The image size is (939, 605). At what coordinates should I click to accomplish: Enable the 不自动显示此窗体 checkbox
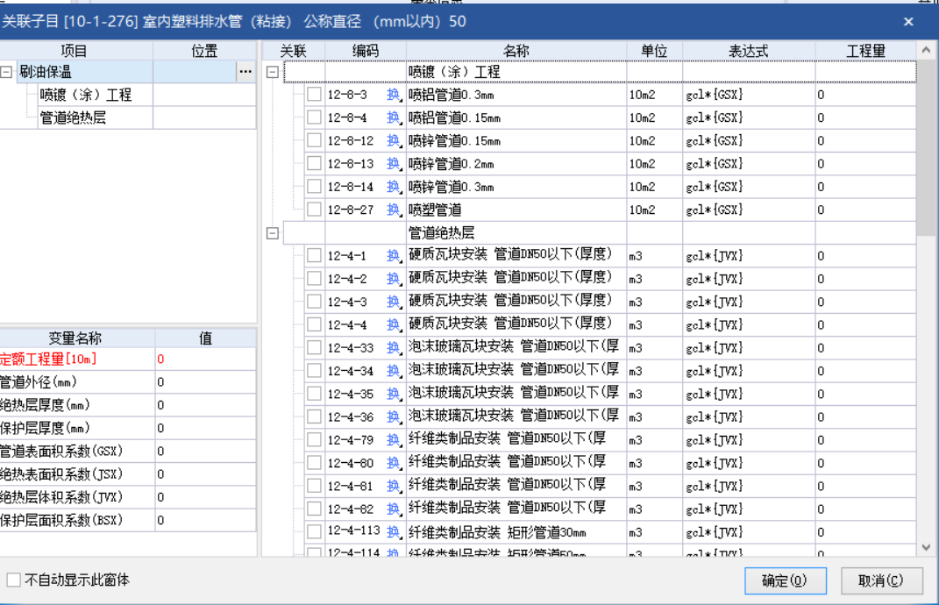[x=13, y=579]
